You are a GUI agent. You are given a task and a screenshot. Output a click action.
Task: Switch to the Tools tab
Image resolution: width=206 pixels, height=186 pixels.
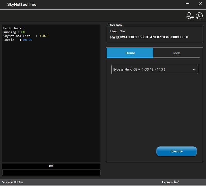click(x=176, y=53)
